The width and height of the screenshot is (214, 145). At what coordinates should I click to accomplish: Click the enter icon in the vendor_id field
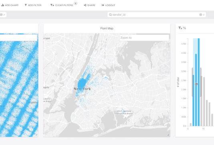(x=204, y=15)
